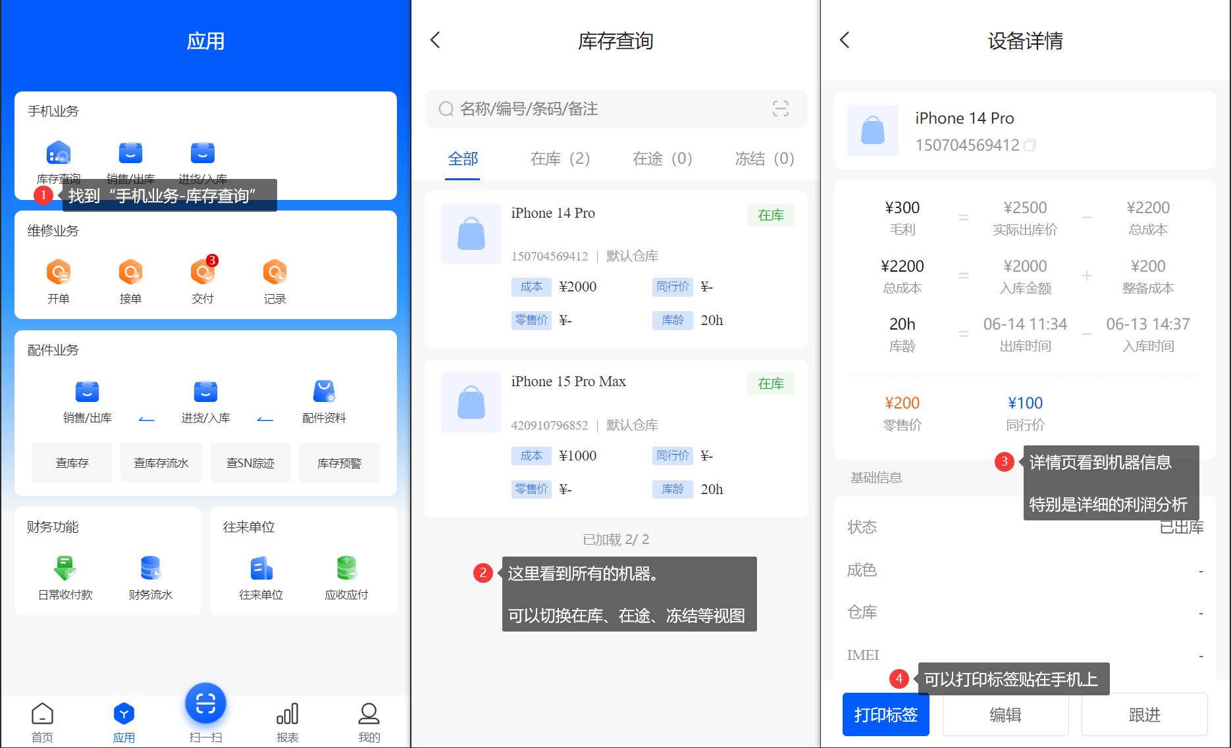Image resolution: width=1231 pixels, height=748 pixels.
Task: Click 已加载 2/ 2 footer text
Action: (616, 539)
